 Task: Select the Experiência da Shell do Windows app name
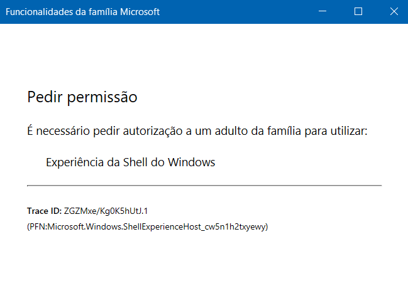(x=131, y=162)
